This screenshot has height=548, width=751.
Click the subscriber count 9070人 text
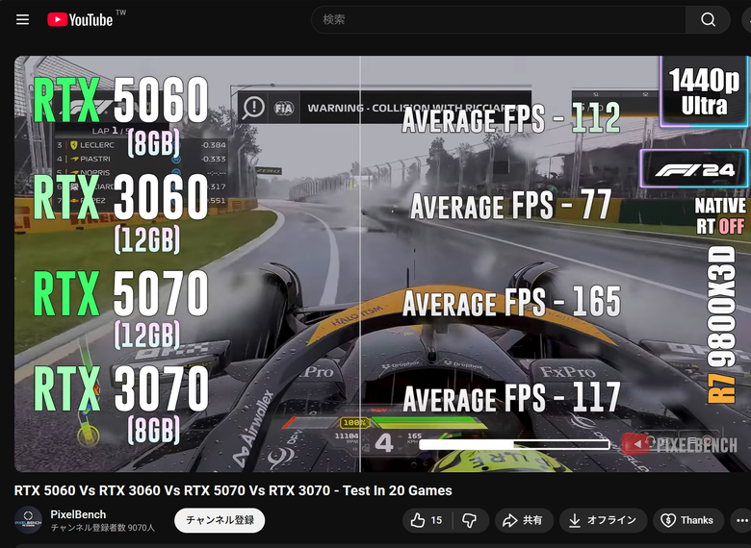[x=102, y=528]
